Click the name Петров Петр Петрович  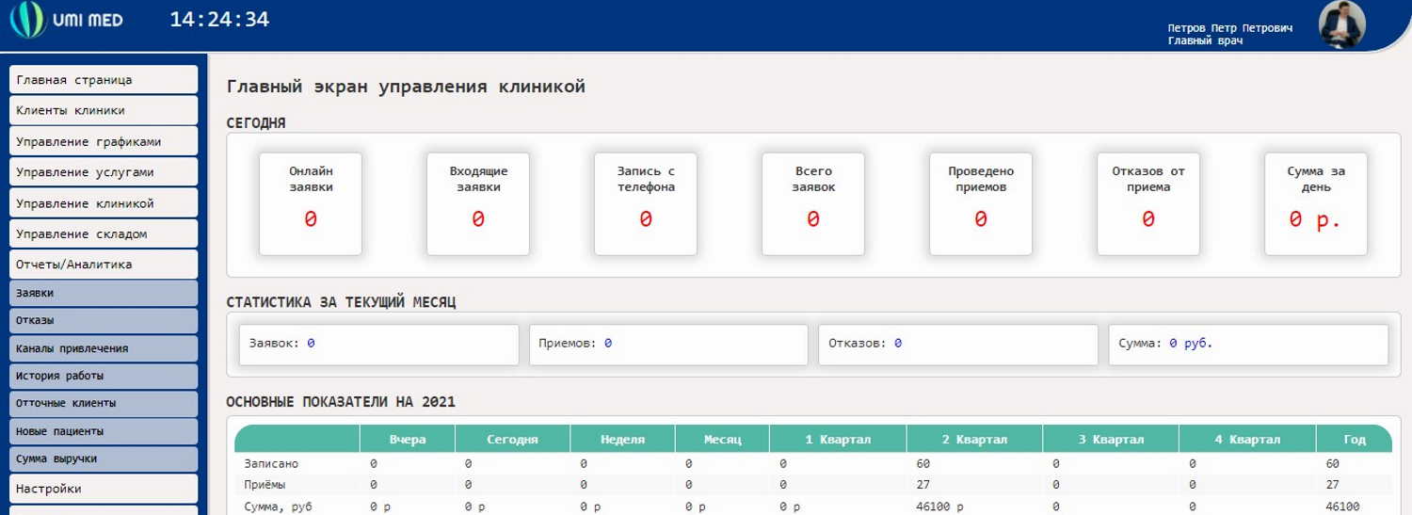click(1230, 28)
